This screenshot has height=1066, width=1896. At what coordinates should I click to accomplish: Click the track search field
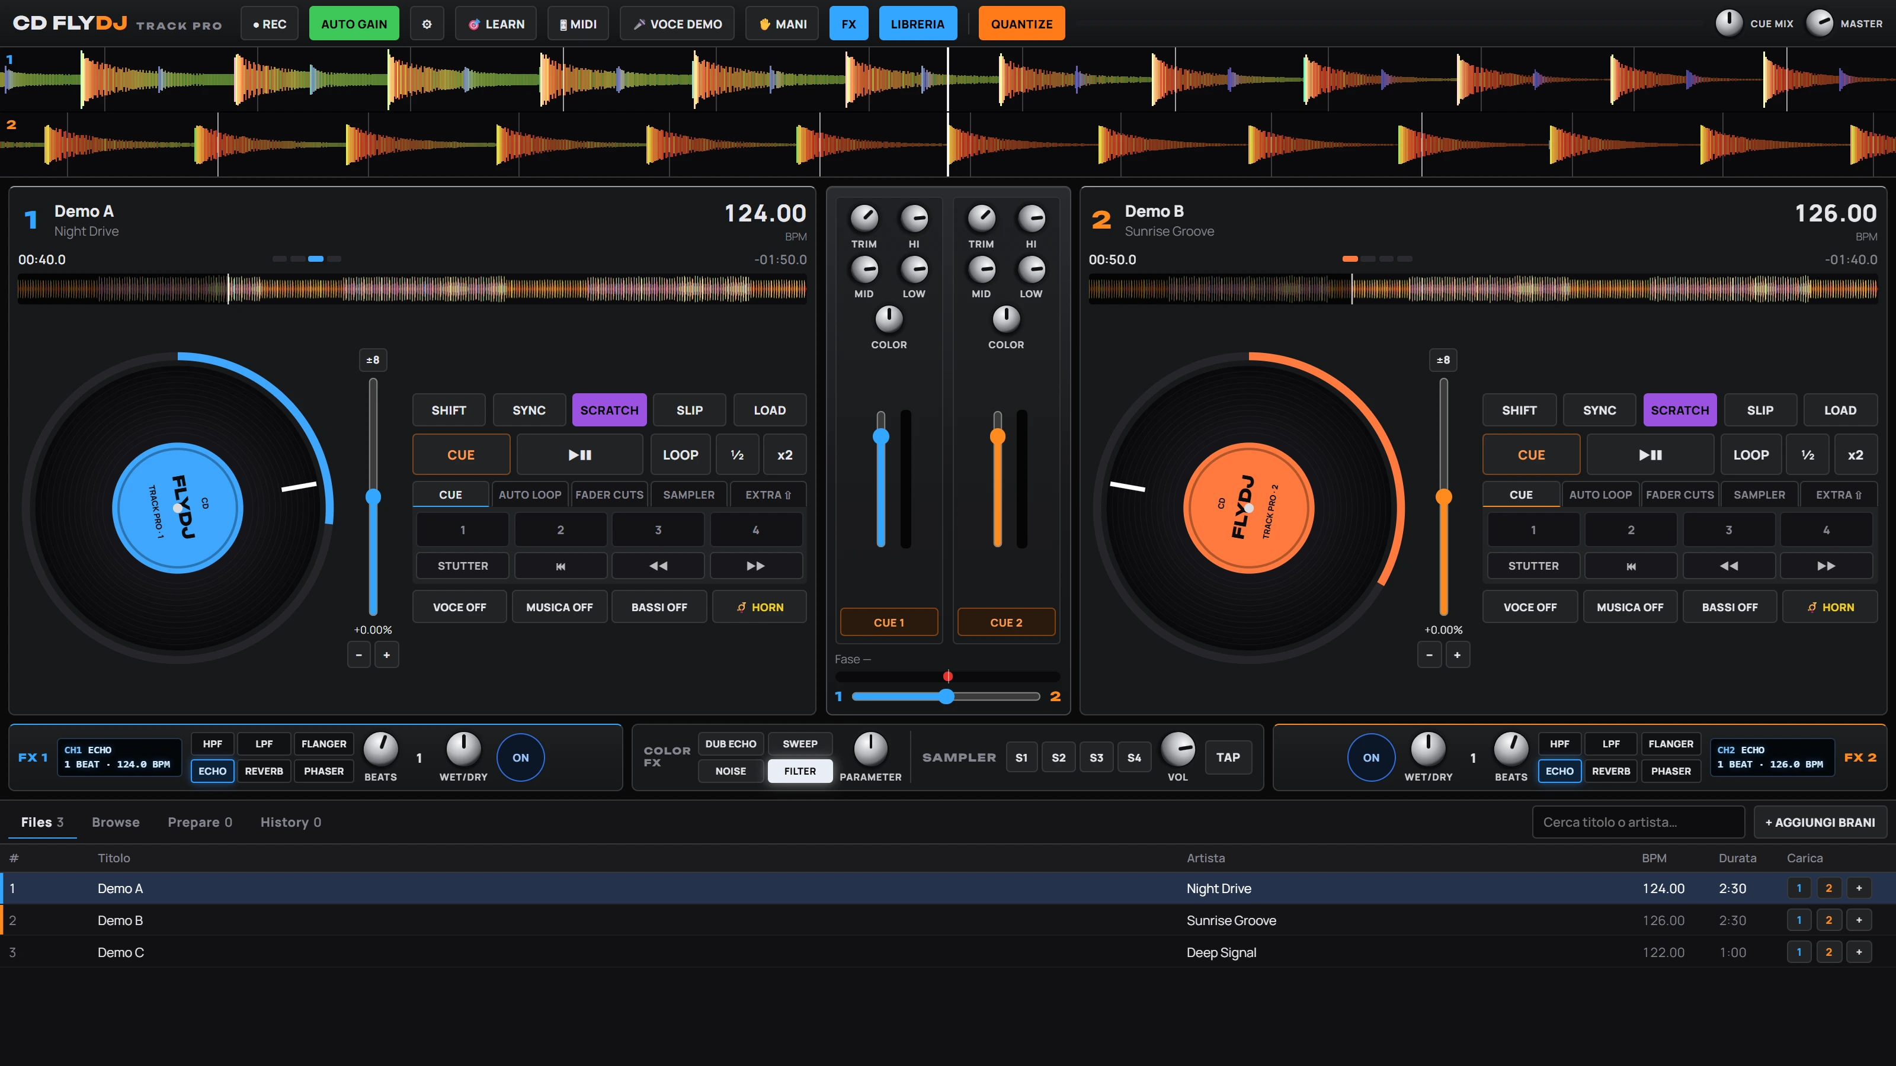1638,822
